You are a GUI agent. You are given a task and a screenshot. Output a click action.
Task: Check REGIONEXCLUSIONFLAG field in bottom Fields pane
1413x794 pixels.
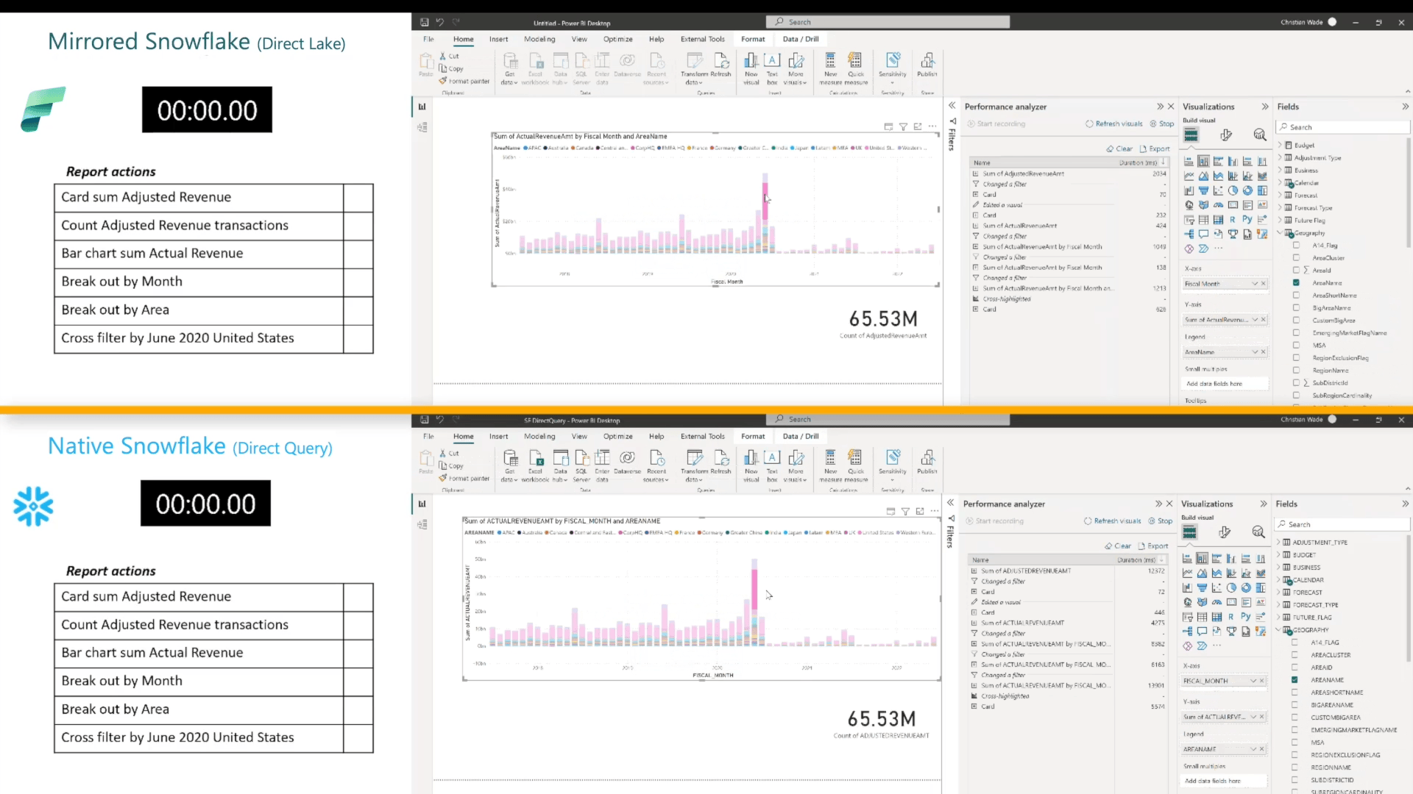(1295, 754)
